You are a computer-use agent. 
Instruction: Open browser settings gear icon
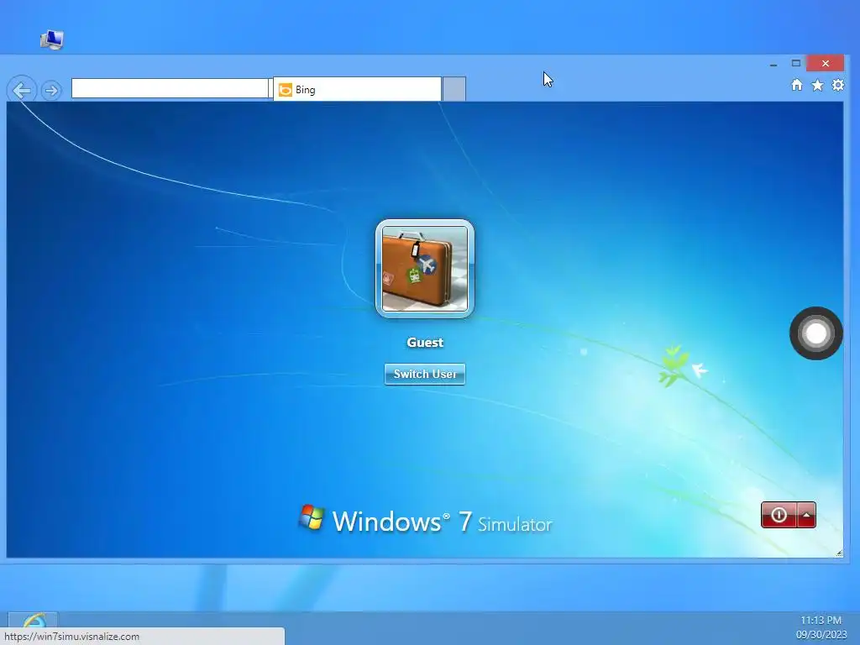(838, 85)
